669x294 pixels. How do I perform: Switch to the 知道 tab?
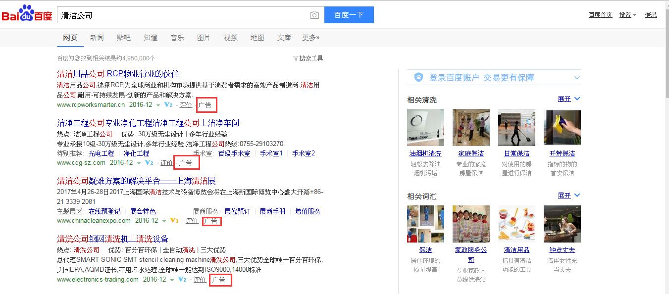(x=151, y=38)
